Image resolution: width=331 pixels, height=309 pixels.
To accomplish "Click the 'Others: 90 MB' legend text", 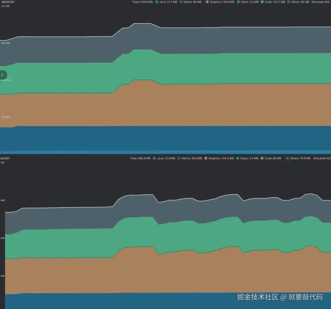I will point(300,2).
